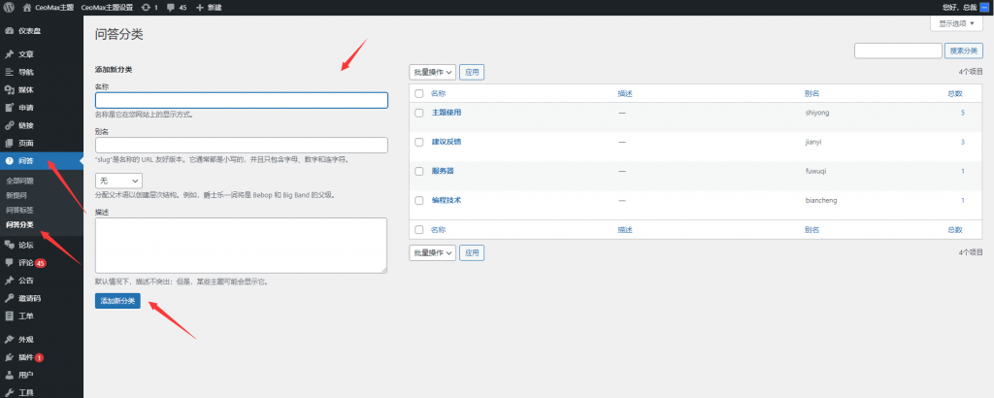Expand the 显示选项 screen options panel
The width and height of the screenshot is (994, 398).
point(961,23)
